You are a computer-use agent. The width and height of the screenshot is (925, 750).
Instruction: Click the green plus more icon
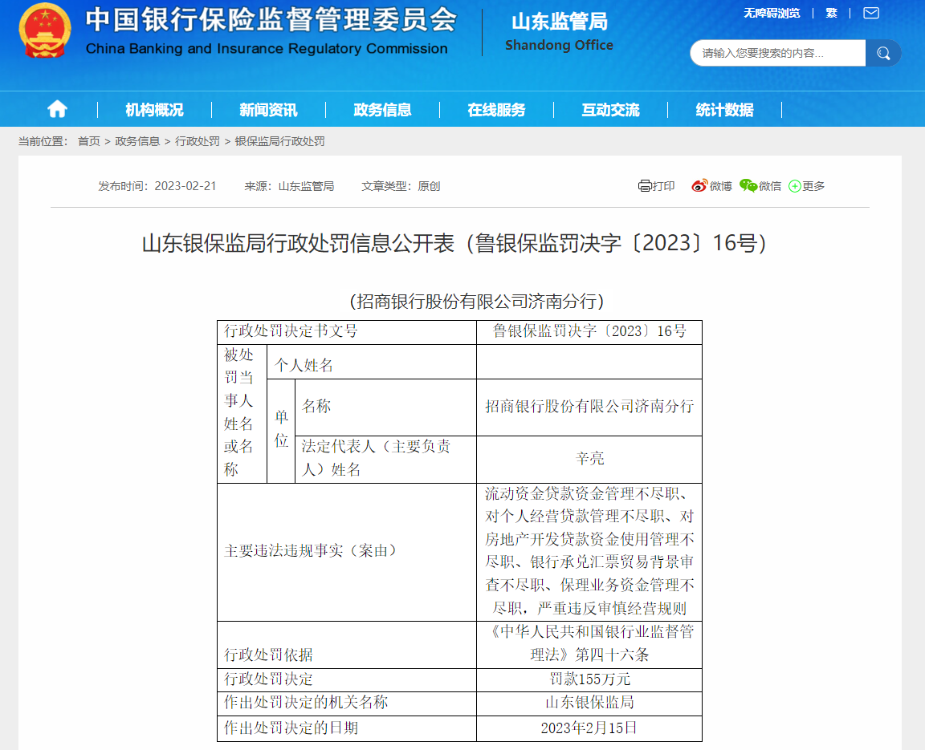coord(795,186)
